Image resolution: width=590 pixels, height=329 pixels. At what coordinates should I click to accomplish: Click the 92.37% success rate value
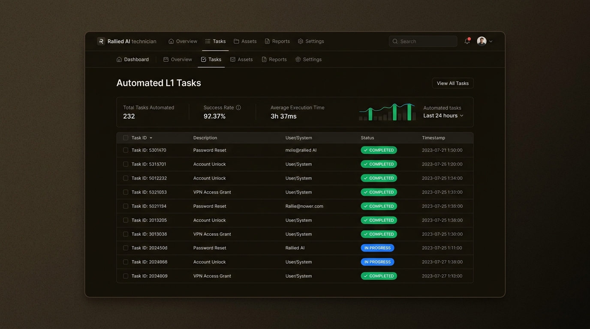click(x=214, y=116)
